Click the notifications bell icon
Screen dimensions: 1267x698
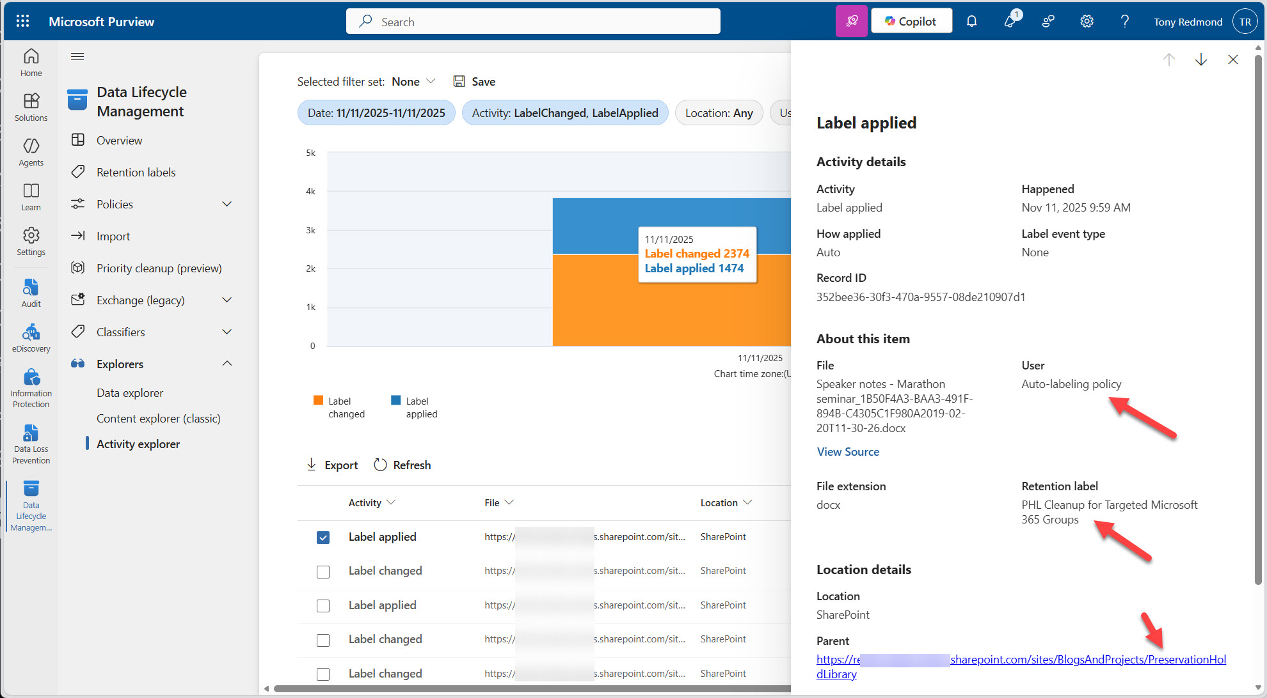971,21
